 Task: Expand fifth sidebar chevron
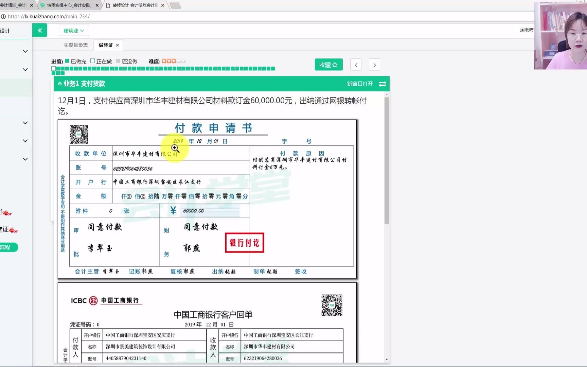[25, 159]
